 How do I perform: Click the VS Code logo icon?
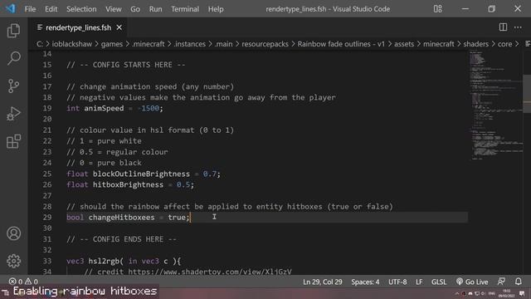tap(10, 8)
